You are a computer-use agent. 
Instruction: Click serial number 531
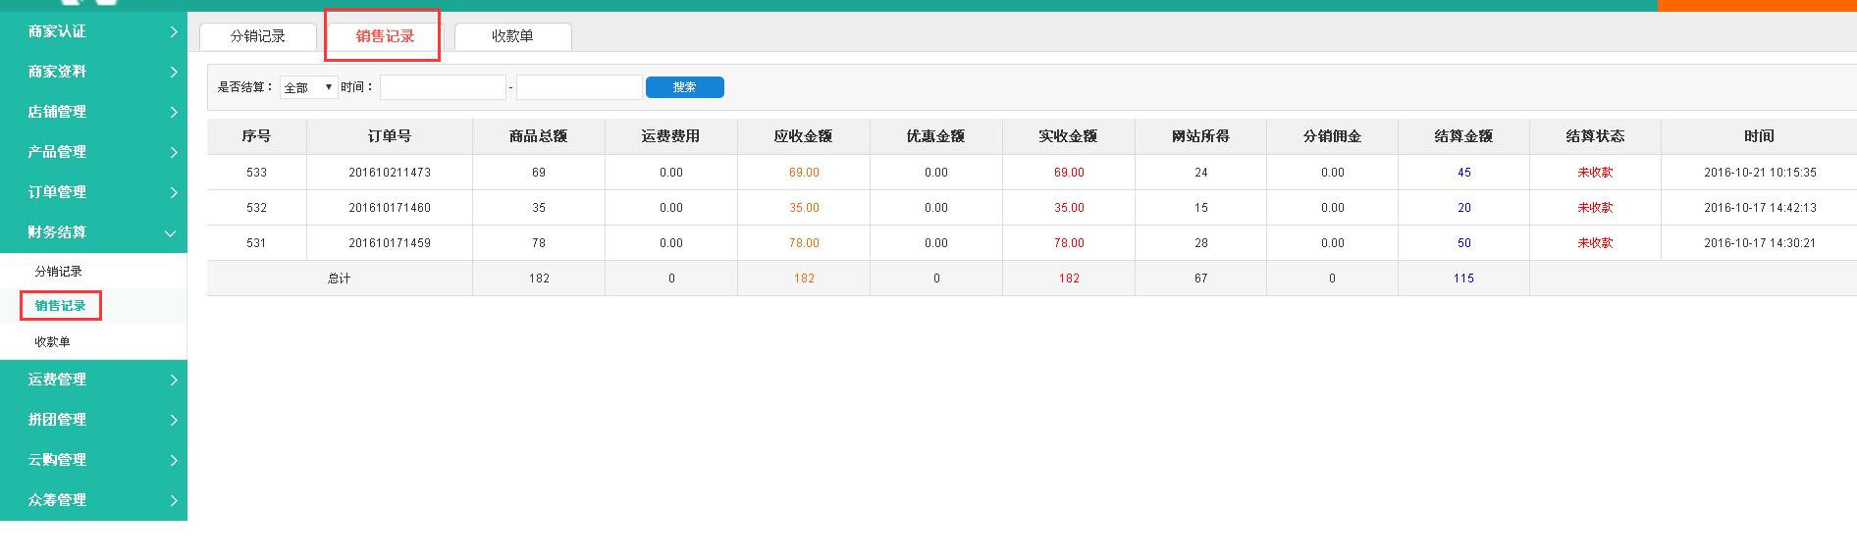click(256, 243)
